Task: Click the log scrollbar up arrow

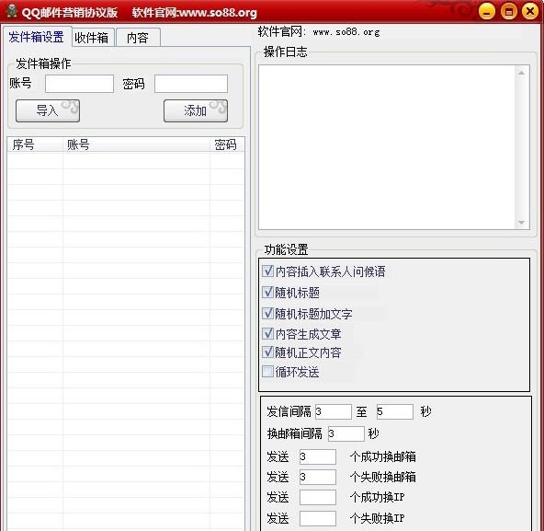Action: pyautogui.click(x=521, y=73)
